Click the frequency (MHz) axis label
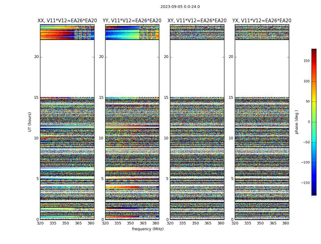This screenshot has width=321, height=244. 148,229
